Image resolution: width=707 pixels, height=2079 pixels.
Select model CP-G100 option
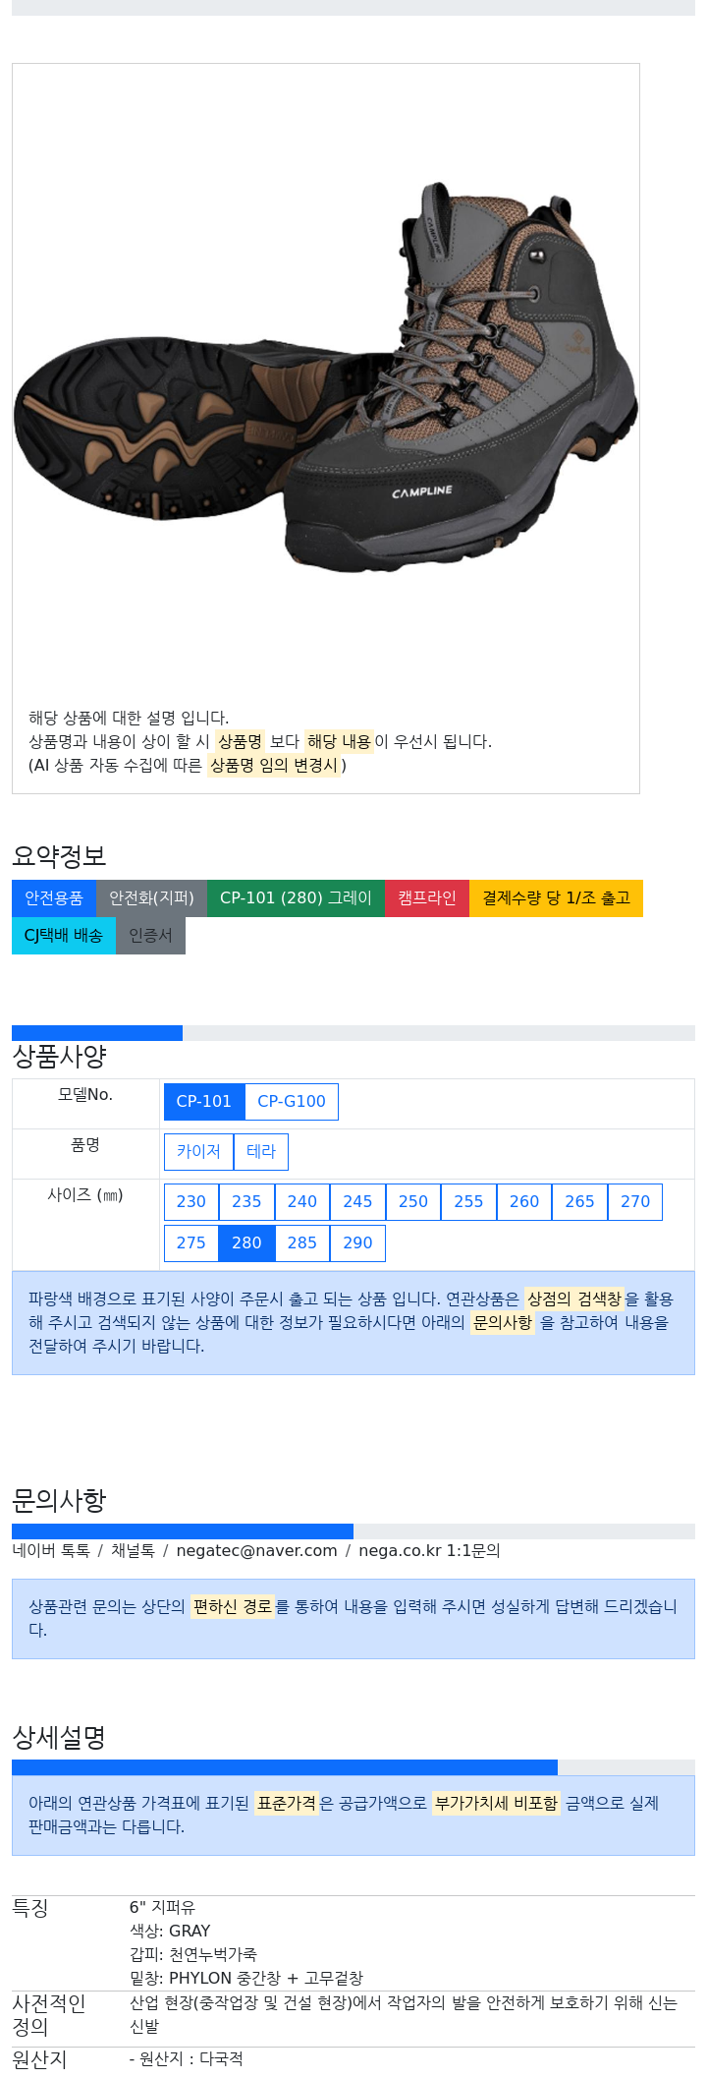[292, 1102]
